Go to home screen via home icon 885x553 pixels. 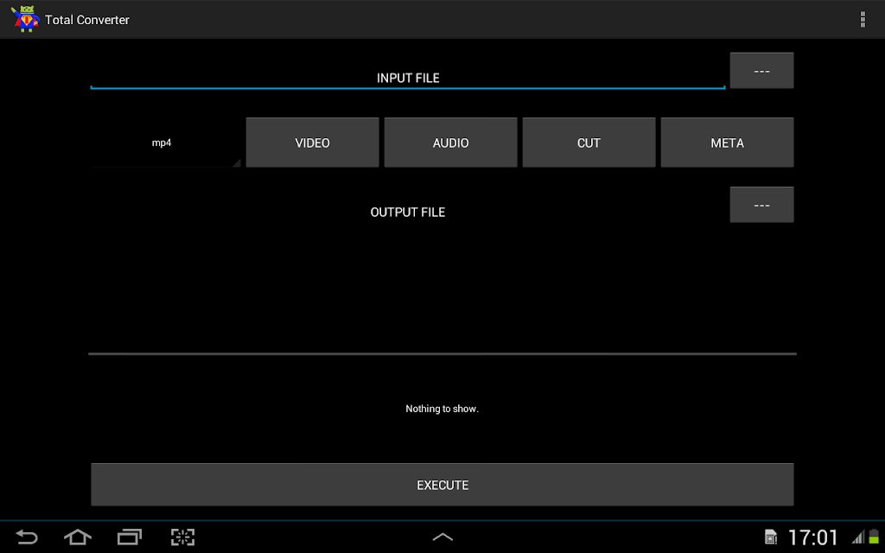[x=78, y=537]
